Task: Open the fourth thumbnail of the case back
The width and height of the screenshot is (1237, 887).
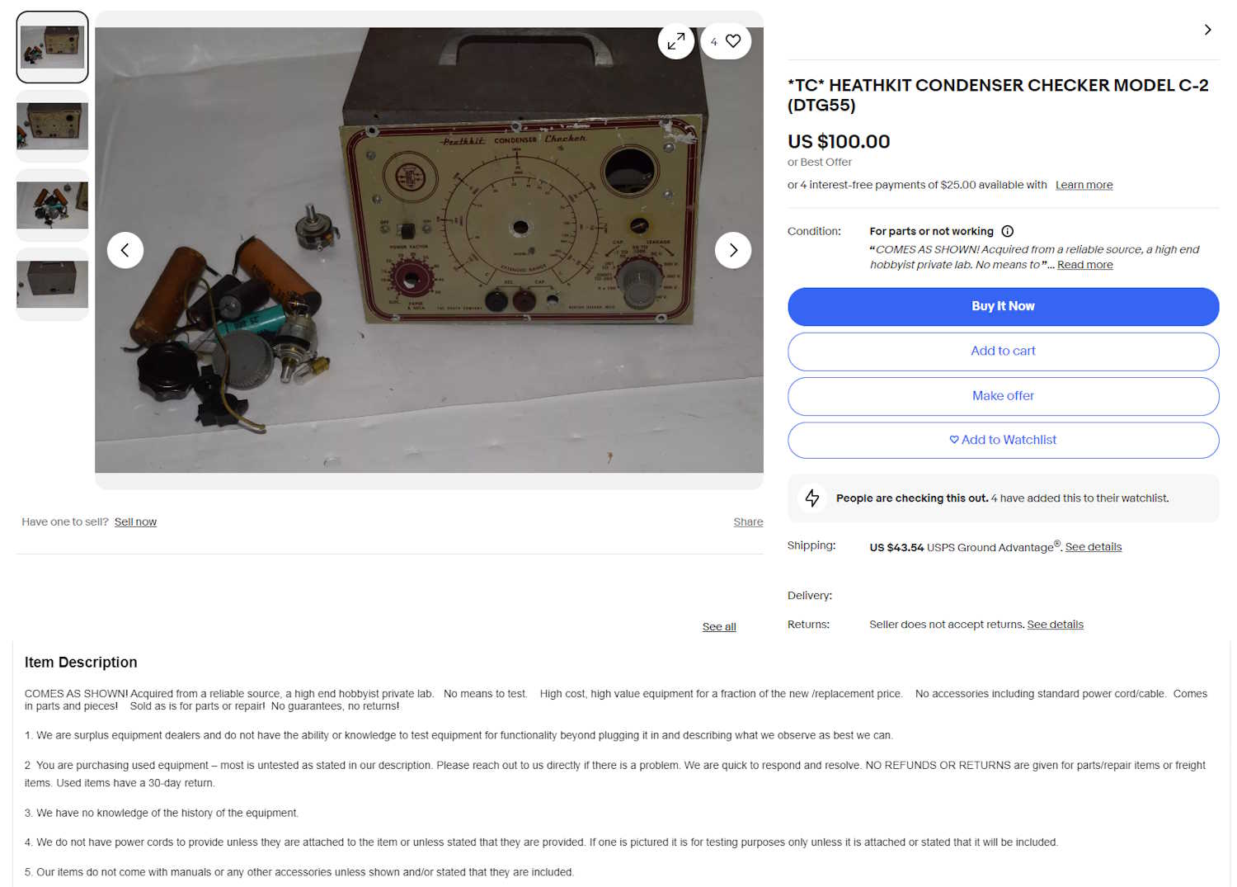Action: [x=53, y=284]
